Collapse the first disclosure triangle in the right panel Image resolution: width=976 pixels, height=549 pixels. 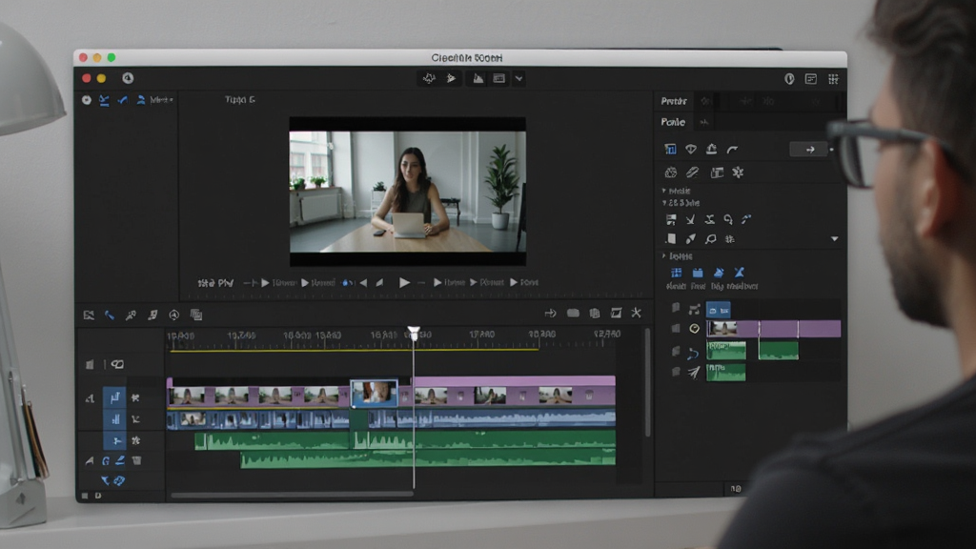pos(664,191)
